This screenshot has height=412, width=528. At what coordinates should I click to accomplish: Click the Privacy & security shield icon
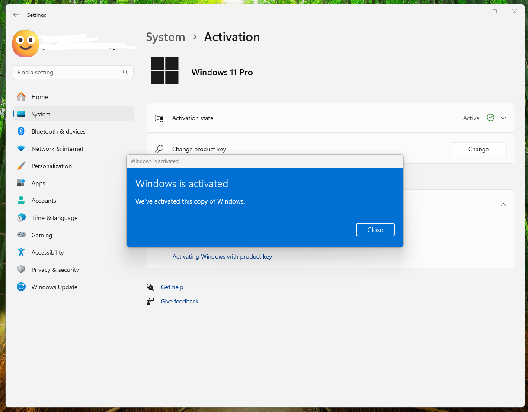coord(21,270)
